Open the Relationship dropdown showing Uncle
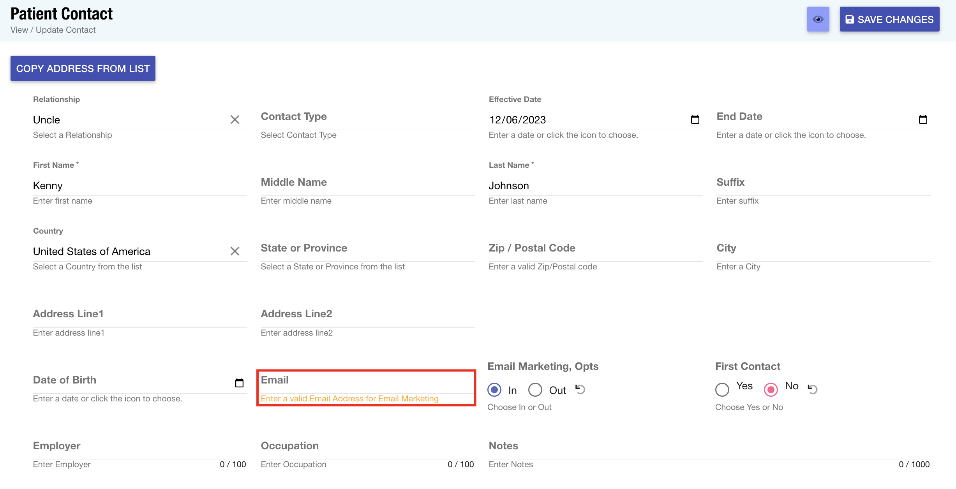 (x=129, y=120)
